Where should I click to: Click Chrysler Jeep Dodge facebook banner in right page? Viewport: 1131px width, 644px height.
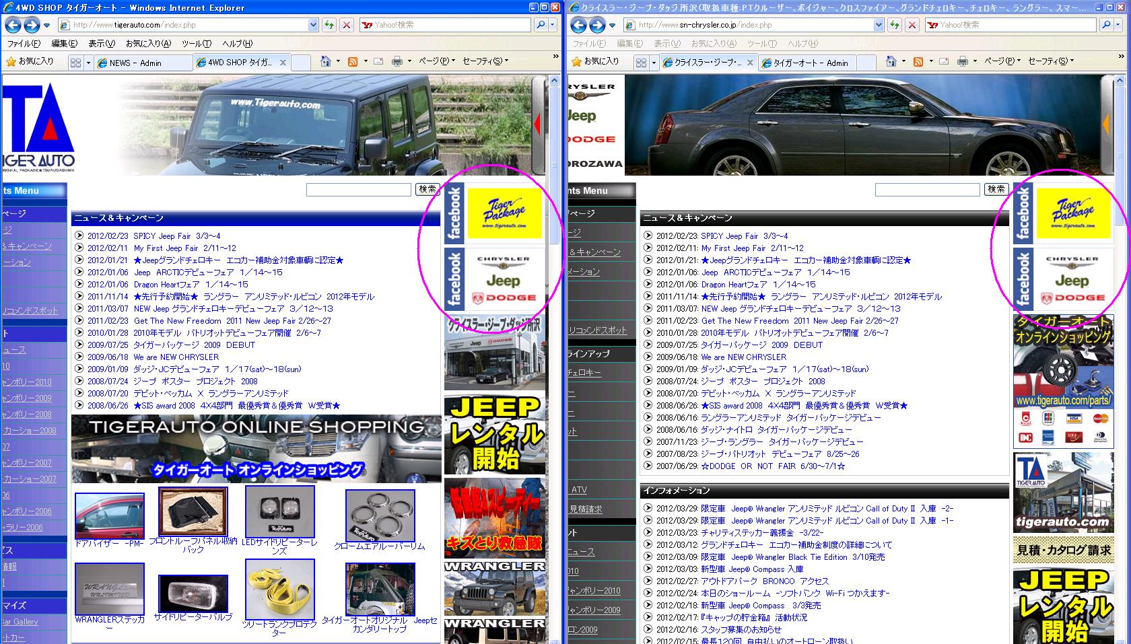point(1063,279)
